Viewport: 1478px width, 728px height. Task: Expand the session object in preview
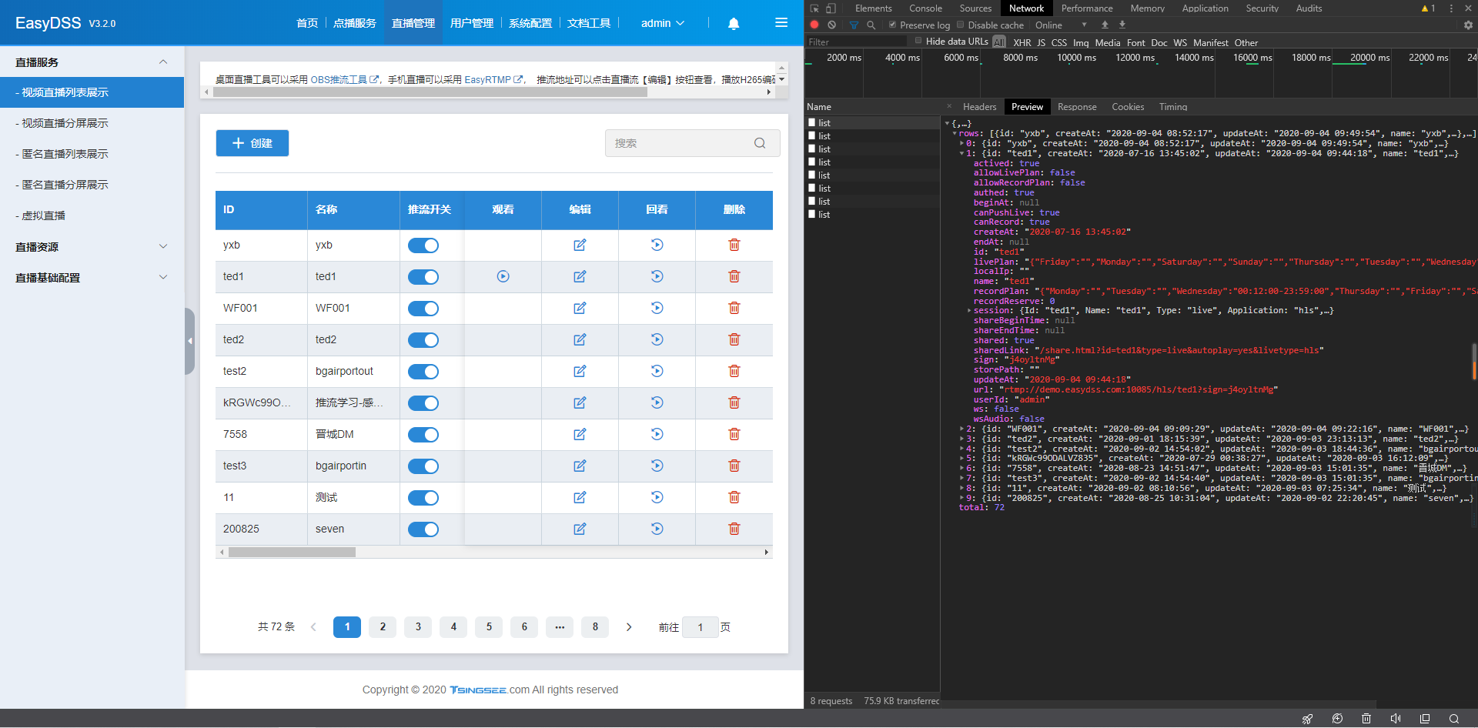point(969,311)
